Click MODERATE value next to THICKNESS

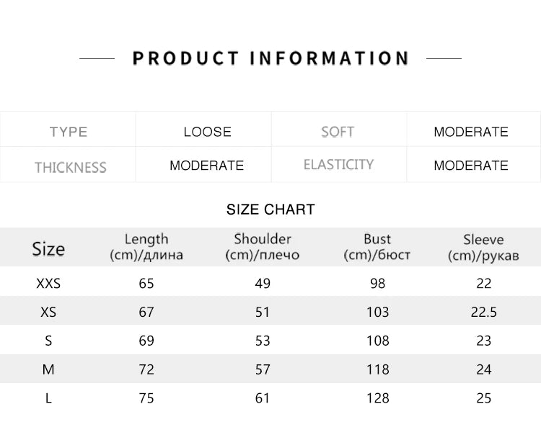click(207, 166)
